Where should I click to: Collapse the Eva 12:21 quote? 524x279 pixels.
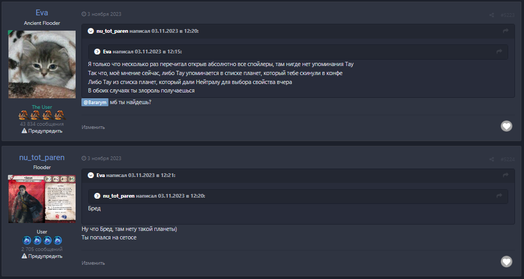coord(91,175)
